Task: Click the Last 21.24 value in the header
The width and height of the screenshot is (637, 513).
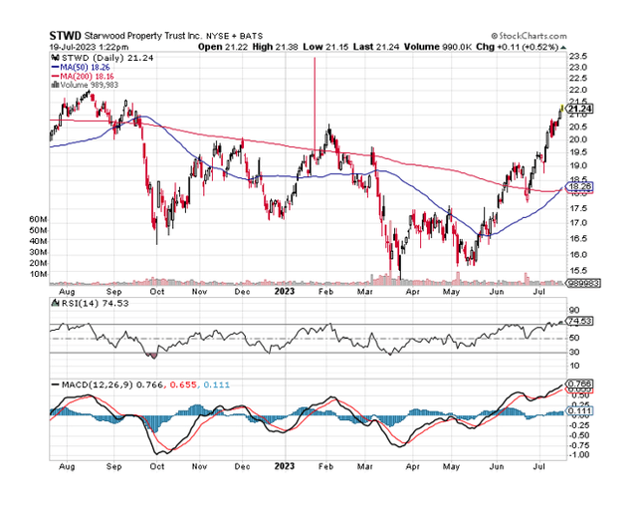Action: [376, 47]
